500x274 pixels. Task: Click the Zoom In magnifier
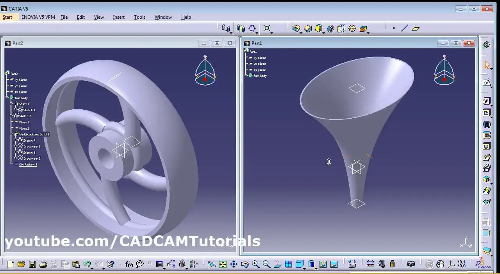(x=255, y=264)
